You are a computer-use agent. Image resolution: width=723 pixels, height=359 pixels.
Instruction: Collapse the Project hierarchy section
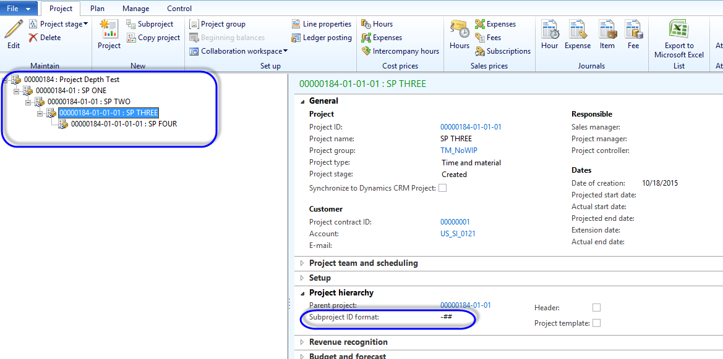(x=302, y=293)
